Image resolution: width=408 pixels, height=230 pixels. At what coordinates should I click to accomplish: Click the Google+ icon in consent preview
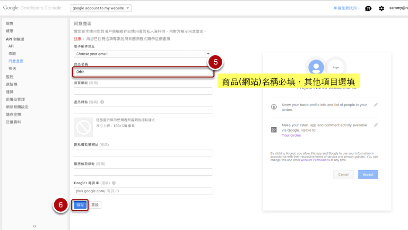click(274, 130)
